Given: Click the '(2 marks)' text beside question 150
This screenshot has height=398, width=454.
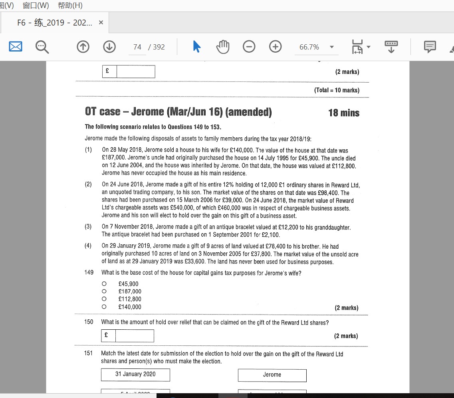Looking at the screenshot, I should pyautogui.click(x=346, y=336).
